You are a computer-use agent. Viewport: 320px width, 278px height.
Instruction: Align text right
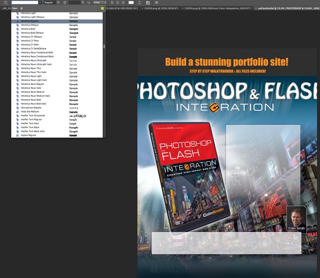click(123, 2)
